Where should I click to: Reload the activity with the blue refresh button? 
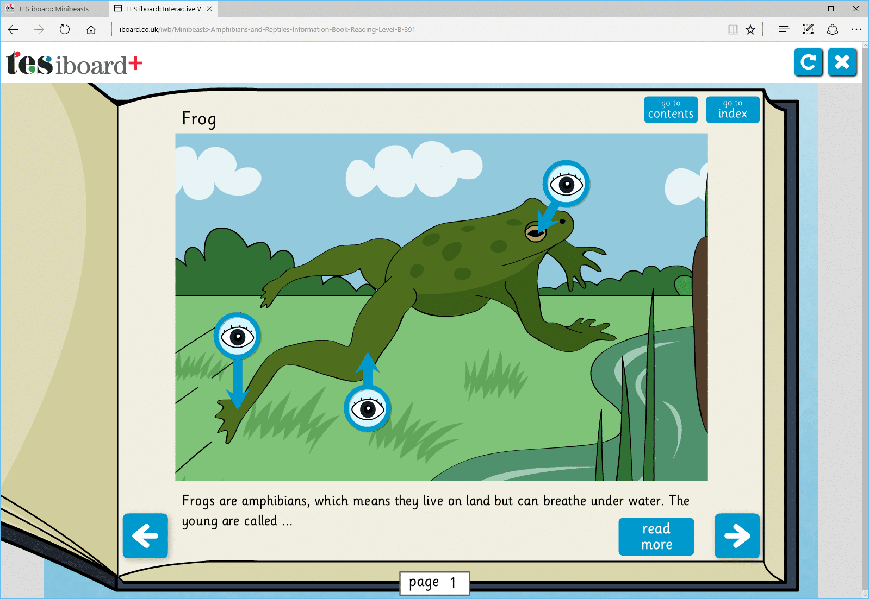point(808,62)
